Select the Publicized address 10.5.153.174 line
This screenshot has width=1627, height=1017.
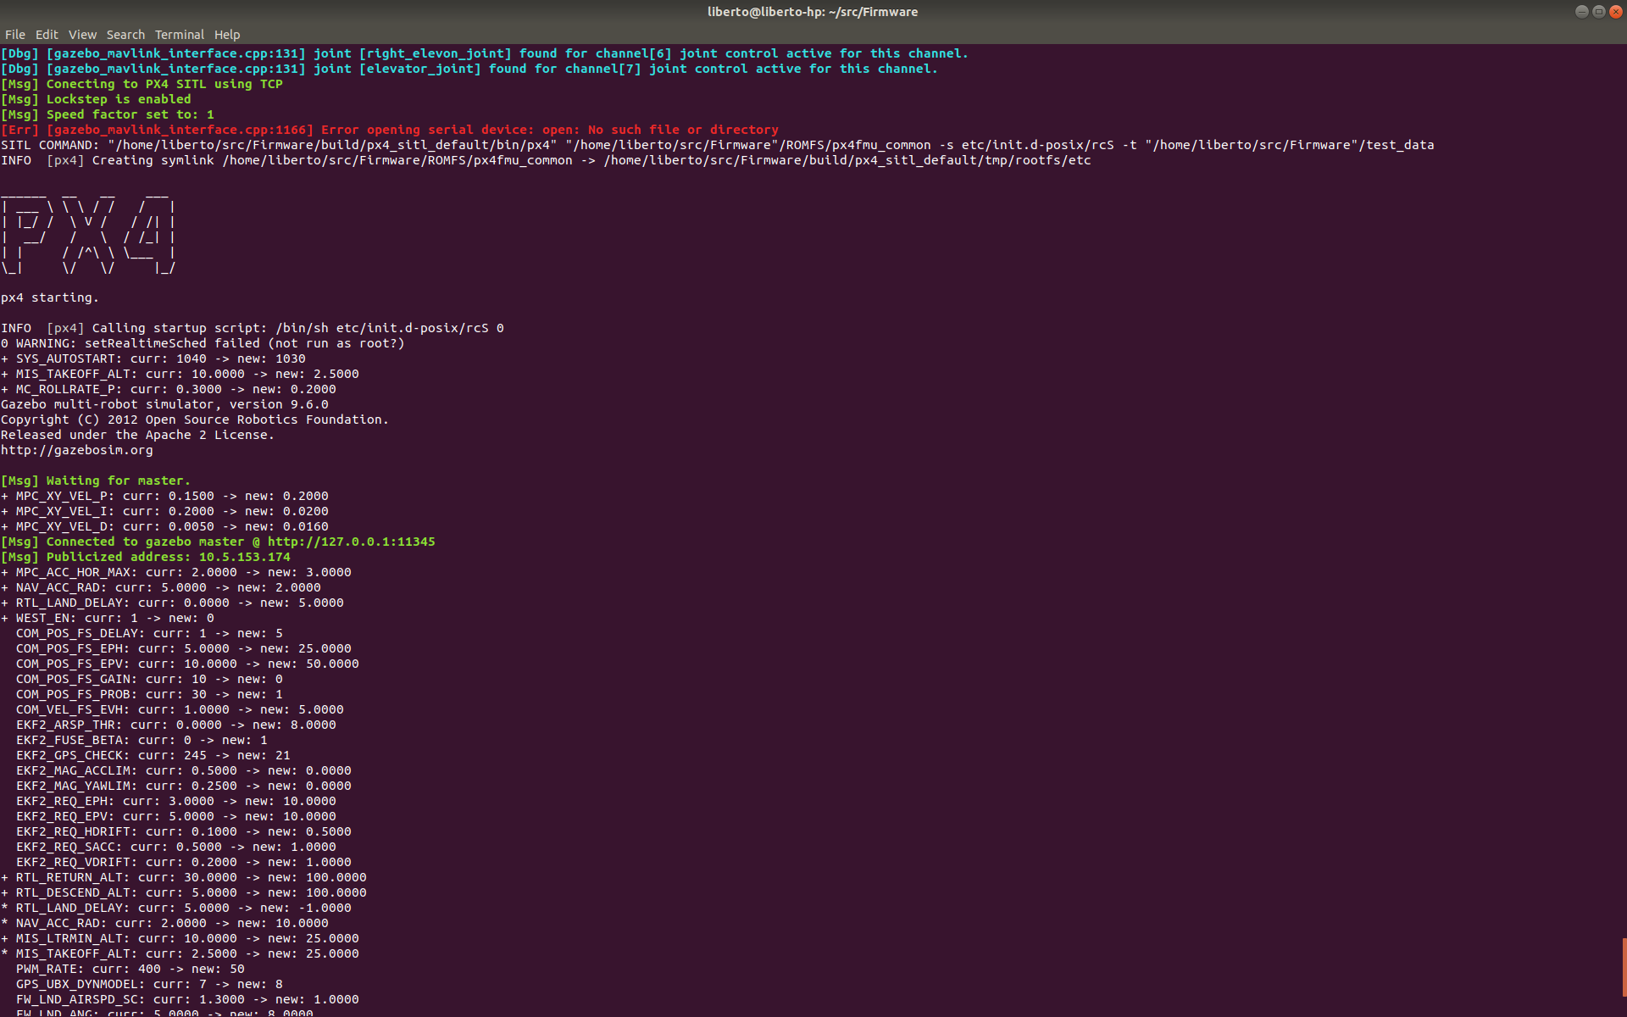[x=145, y=557]
